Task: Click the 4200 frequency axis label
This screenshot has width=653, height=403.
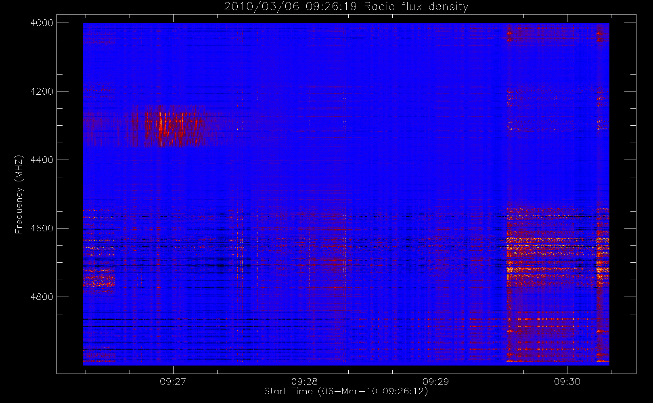Action: point(42,91)
